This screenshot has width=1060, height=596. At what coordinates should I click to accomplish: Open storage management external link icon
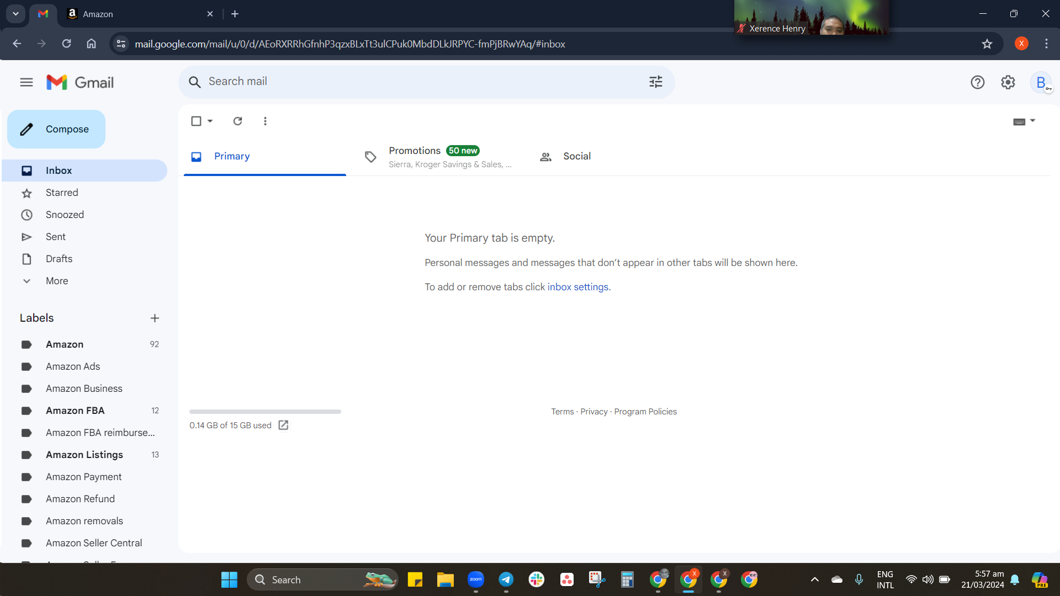(283, 425)
